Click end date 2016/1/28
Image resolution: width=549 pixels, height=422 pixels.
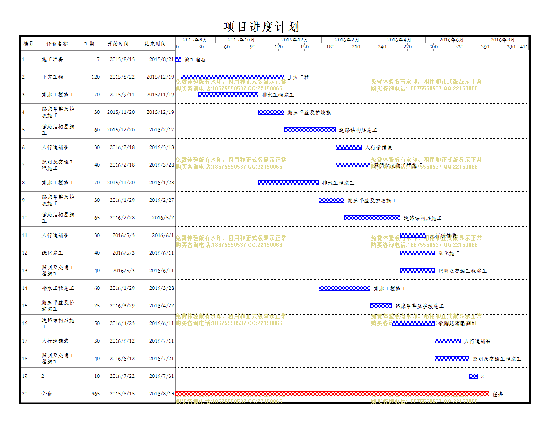point(161,183)
